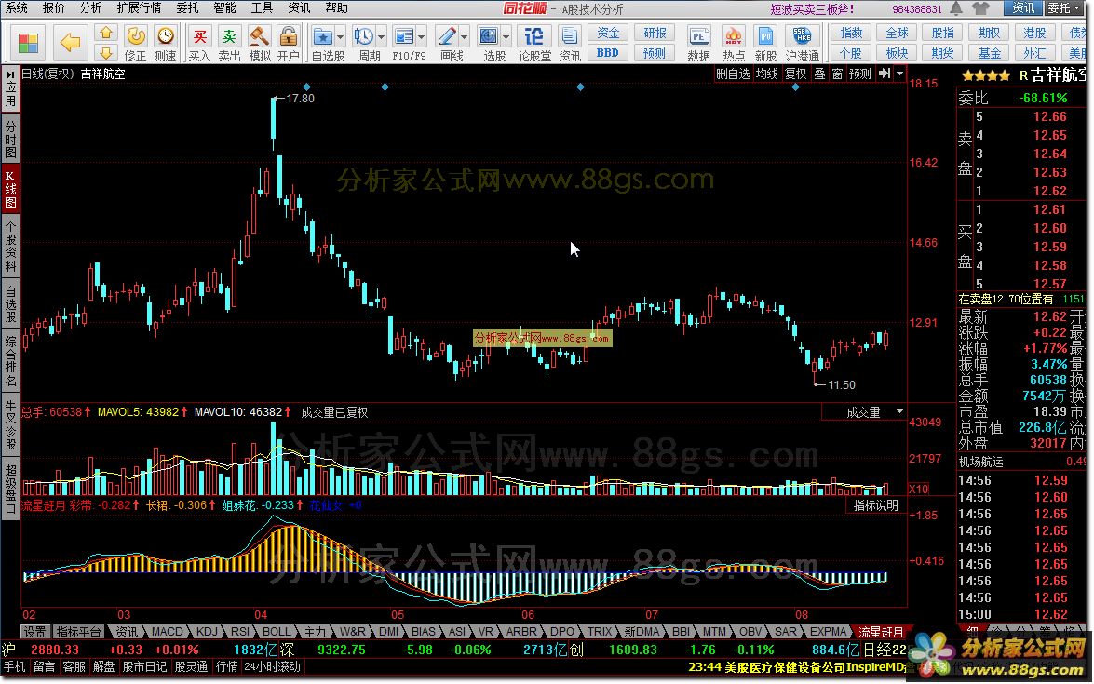Toggle 复权 price adjustment

795,74
